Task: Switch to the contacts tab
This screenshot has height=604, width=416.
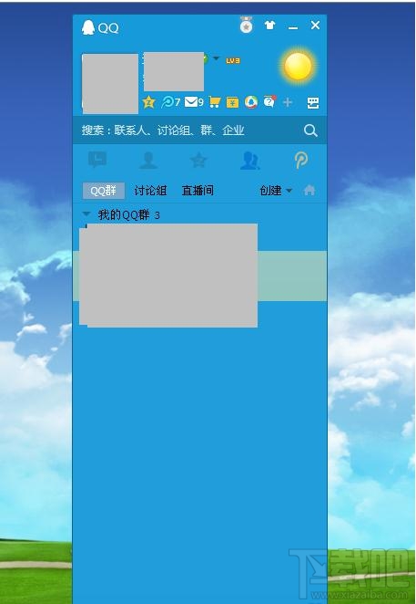Action: tap(148, 161)
